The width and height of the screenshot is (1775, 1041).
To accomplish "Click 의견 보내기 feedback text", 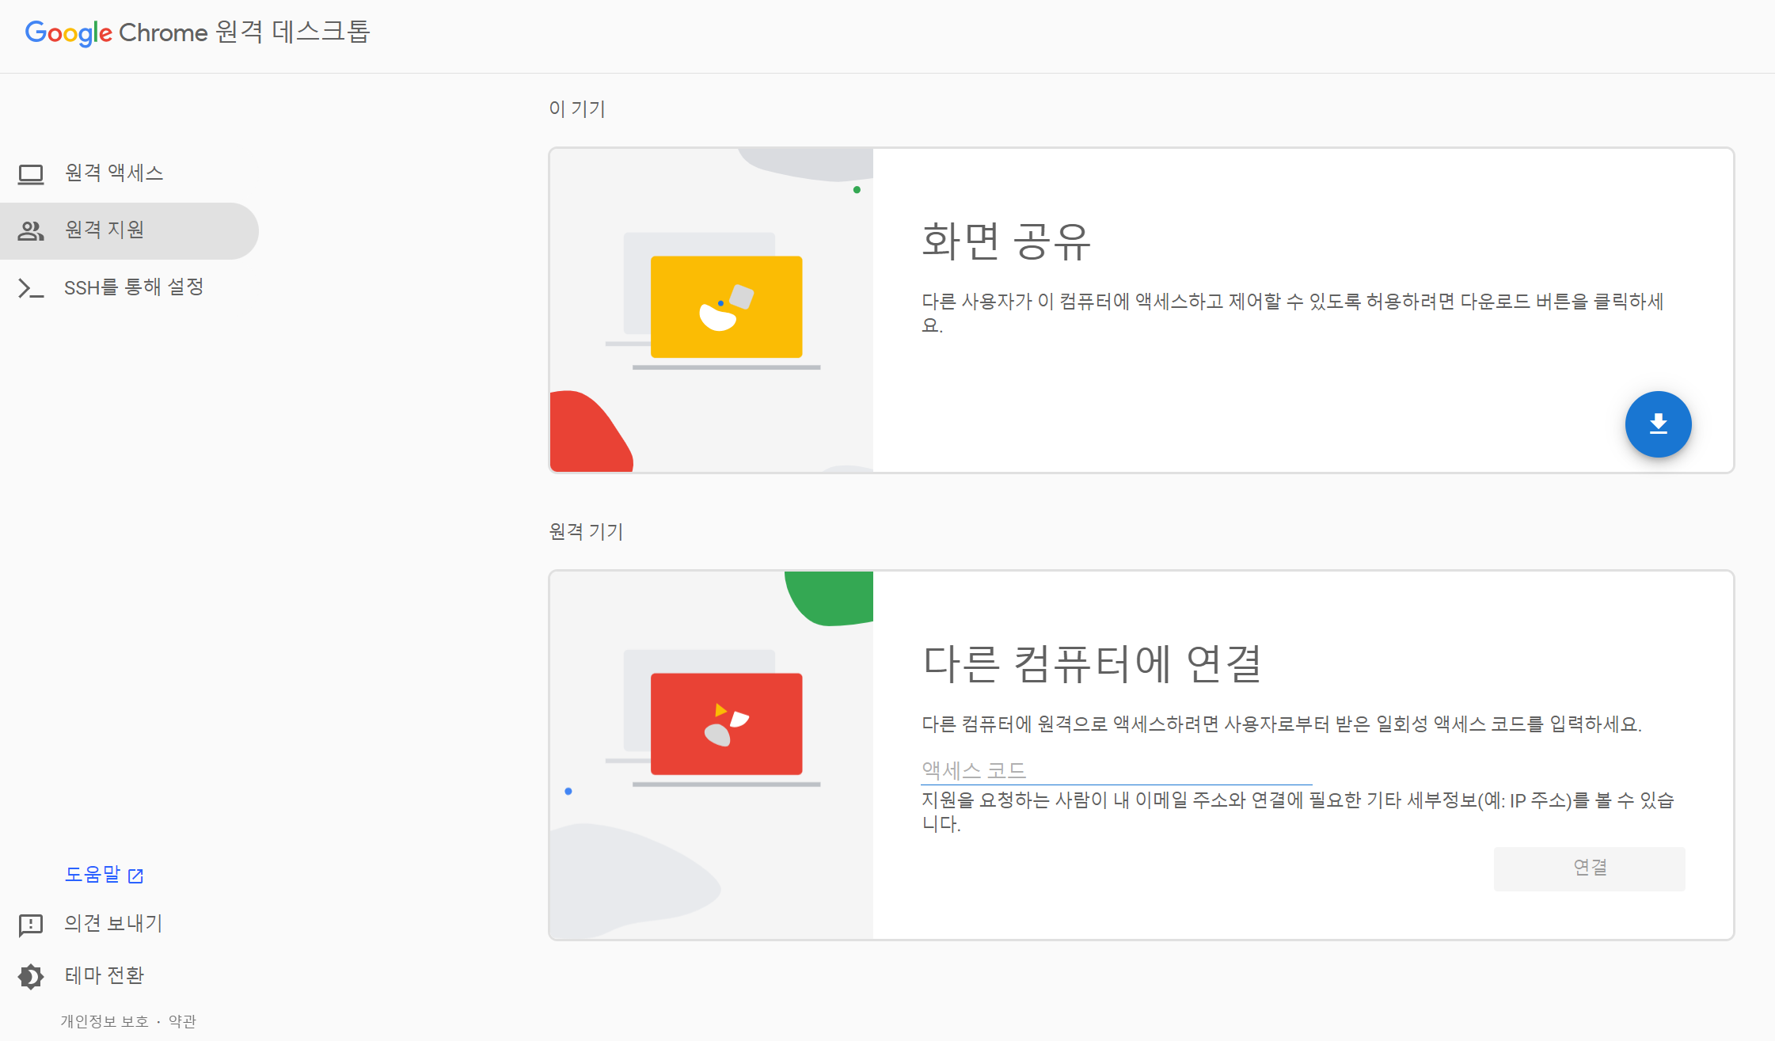I will click(113, 924).
